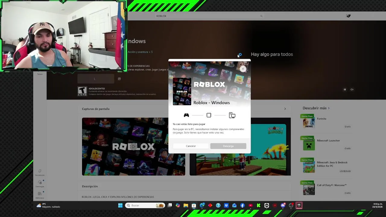
Task: Click the share icon beside install button
Action: pos(119,79)
